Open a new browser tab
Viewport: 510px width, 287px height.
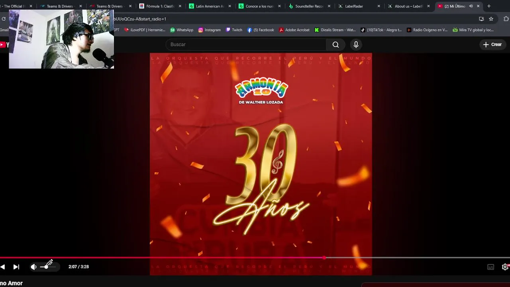489,6
